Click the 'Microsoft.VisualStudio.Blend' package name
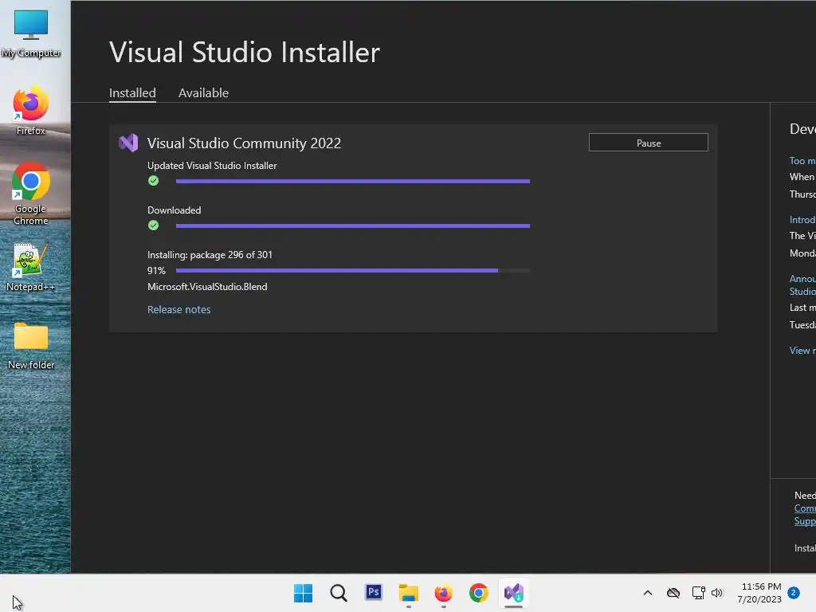Screen dimensions: 816x612 [207, 287]
